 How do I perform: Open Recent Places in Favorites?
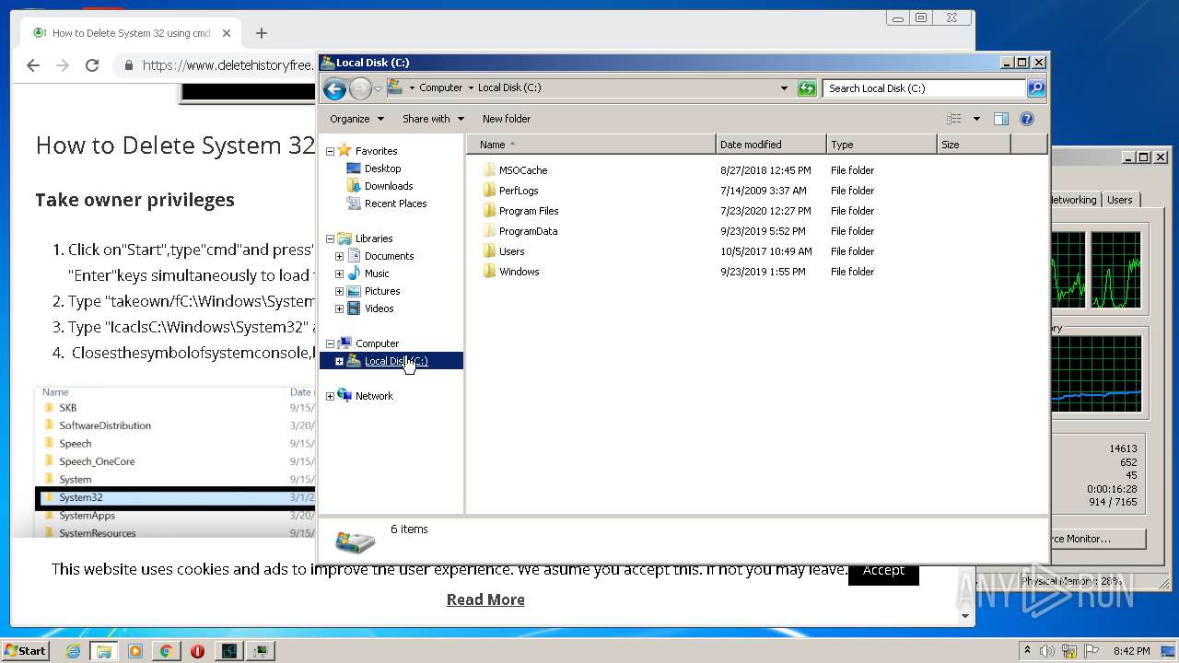(395, 204)
